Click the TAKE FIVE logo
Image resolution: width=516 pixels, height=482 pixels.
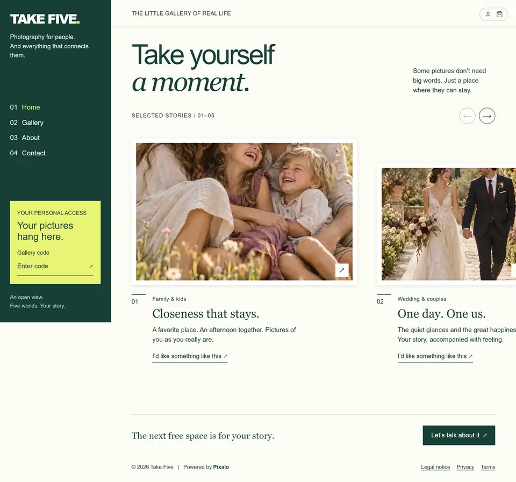tap(45, 19)
